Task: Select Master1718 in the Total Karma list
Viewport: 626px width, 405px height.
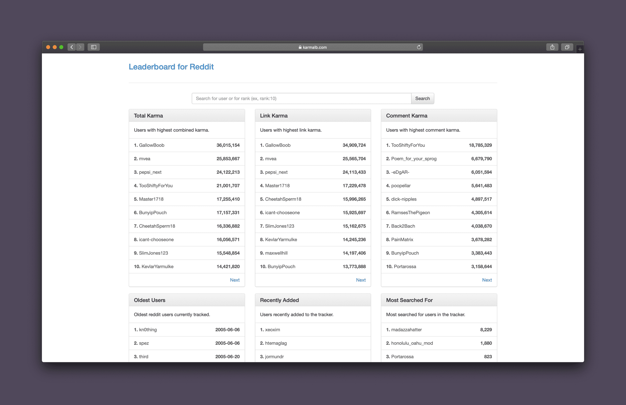Action: pos(151,199)
